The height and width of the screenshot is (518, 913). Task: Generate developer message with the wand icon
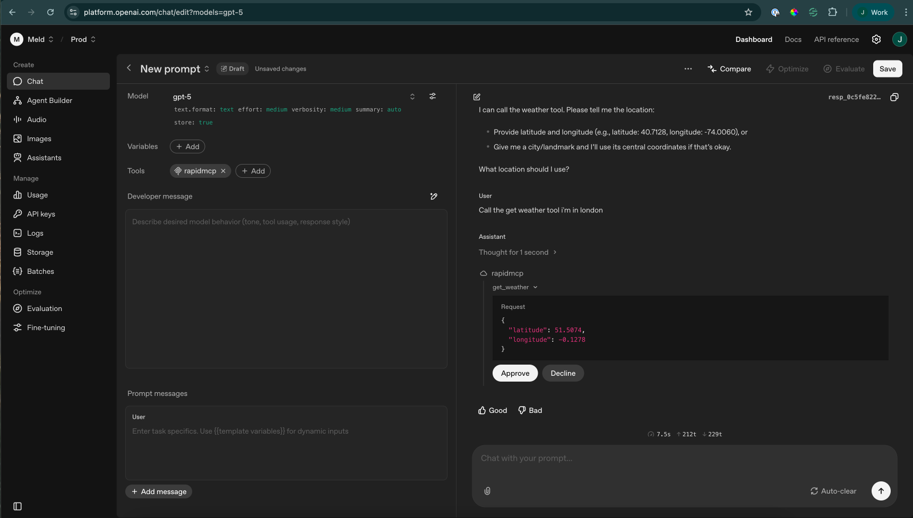(x=434, y=196)
